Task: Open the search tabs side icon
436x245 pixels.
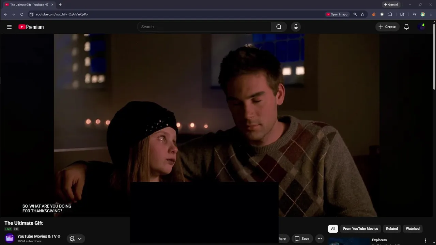Action: click(402, 14)
